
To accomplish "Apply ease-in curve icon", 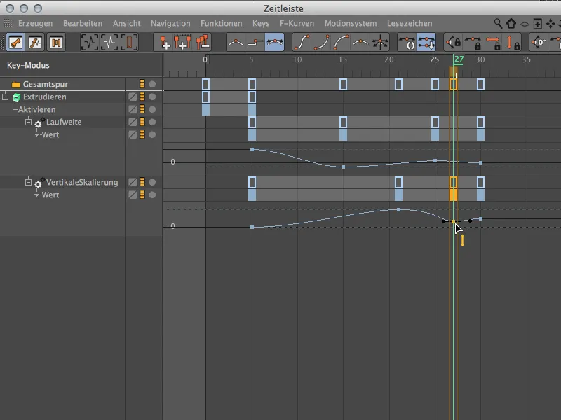I will 321,43.
